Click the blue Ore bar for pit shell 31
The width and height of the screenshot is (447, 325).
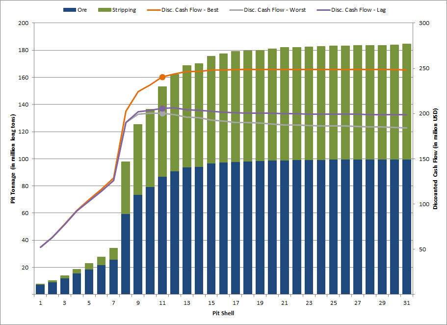pyautogui.click(x=407, y=227)
